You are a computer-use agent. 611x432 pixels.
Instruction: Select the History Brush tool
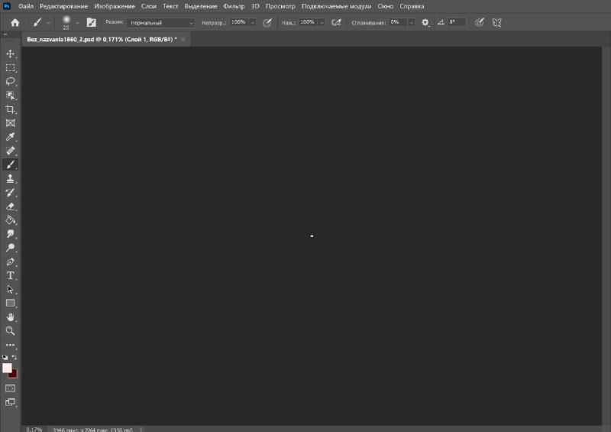coord(11,192)
